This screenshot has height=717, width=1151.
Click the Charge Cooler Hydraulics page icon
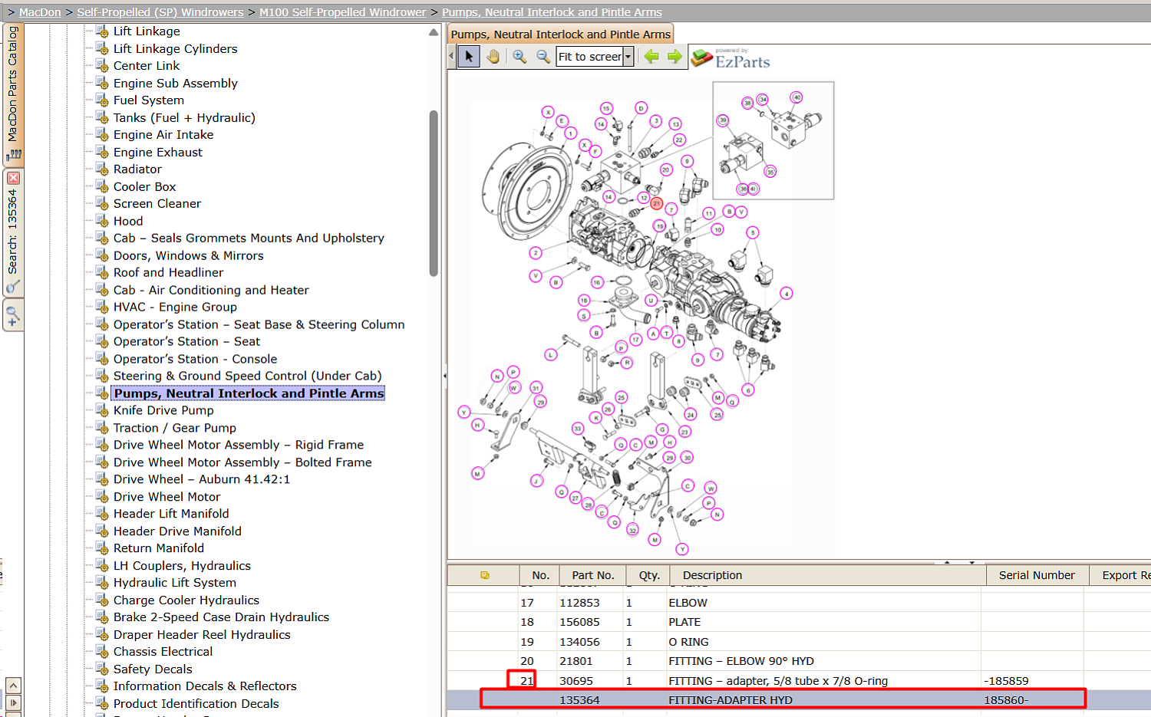(101, 600)
